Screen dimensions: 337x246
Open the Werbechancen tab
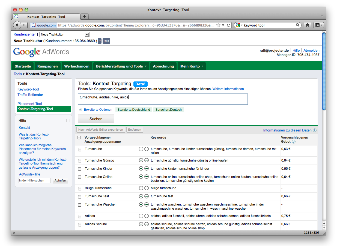(x=77, y=66)
